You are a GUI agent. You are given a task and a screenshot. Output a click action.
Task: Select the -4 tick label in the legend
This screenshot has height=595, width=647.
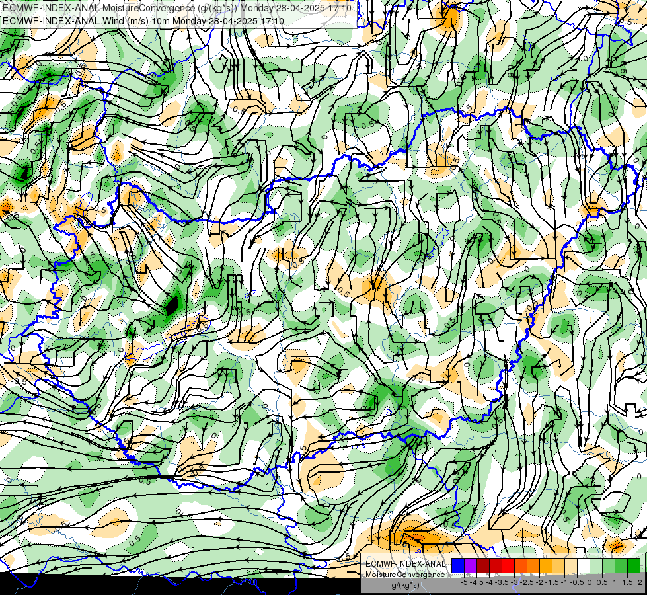pyautogui.click(x=489, y=582)
